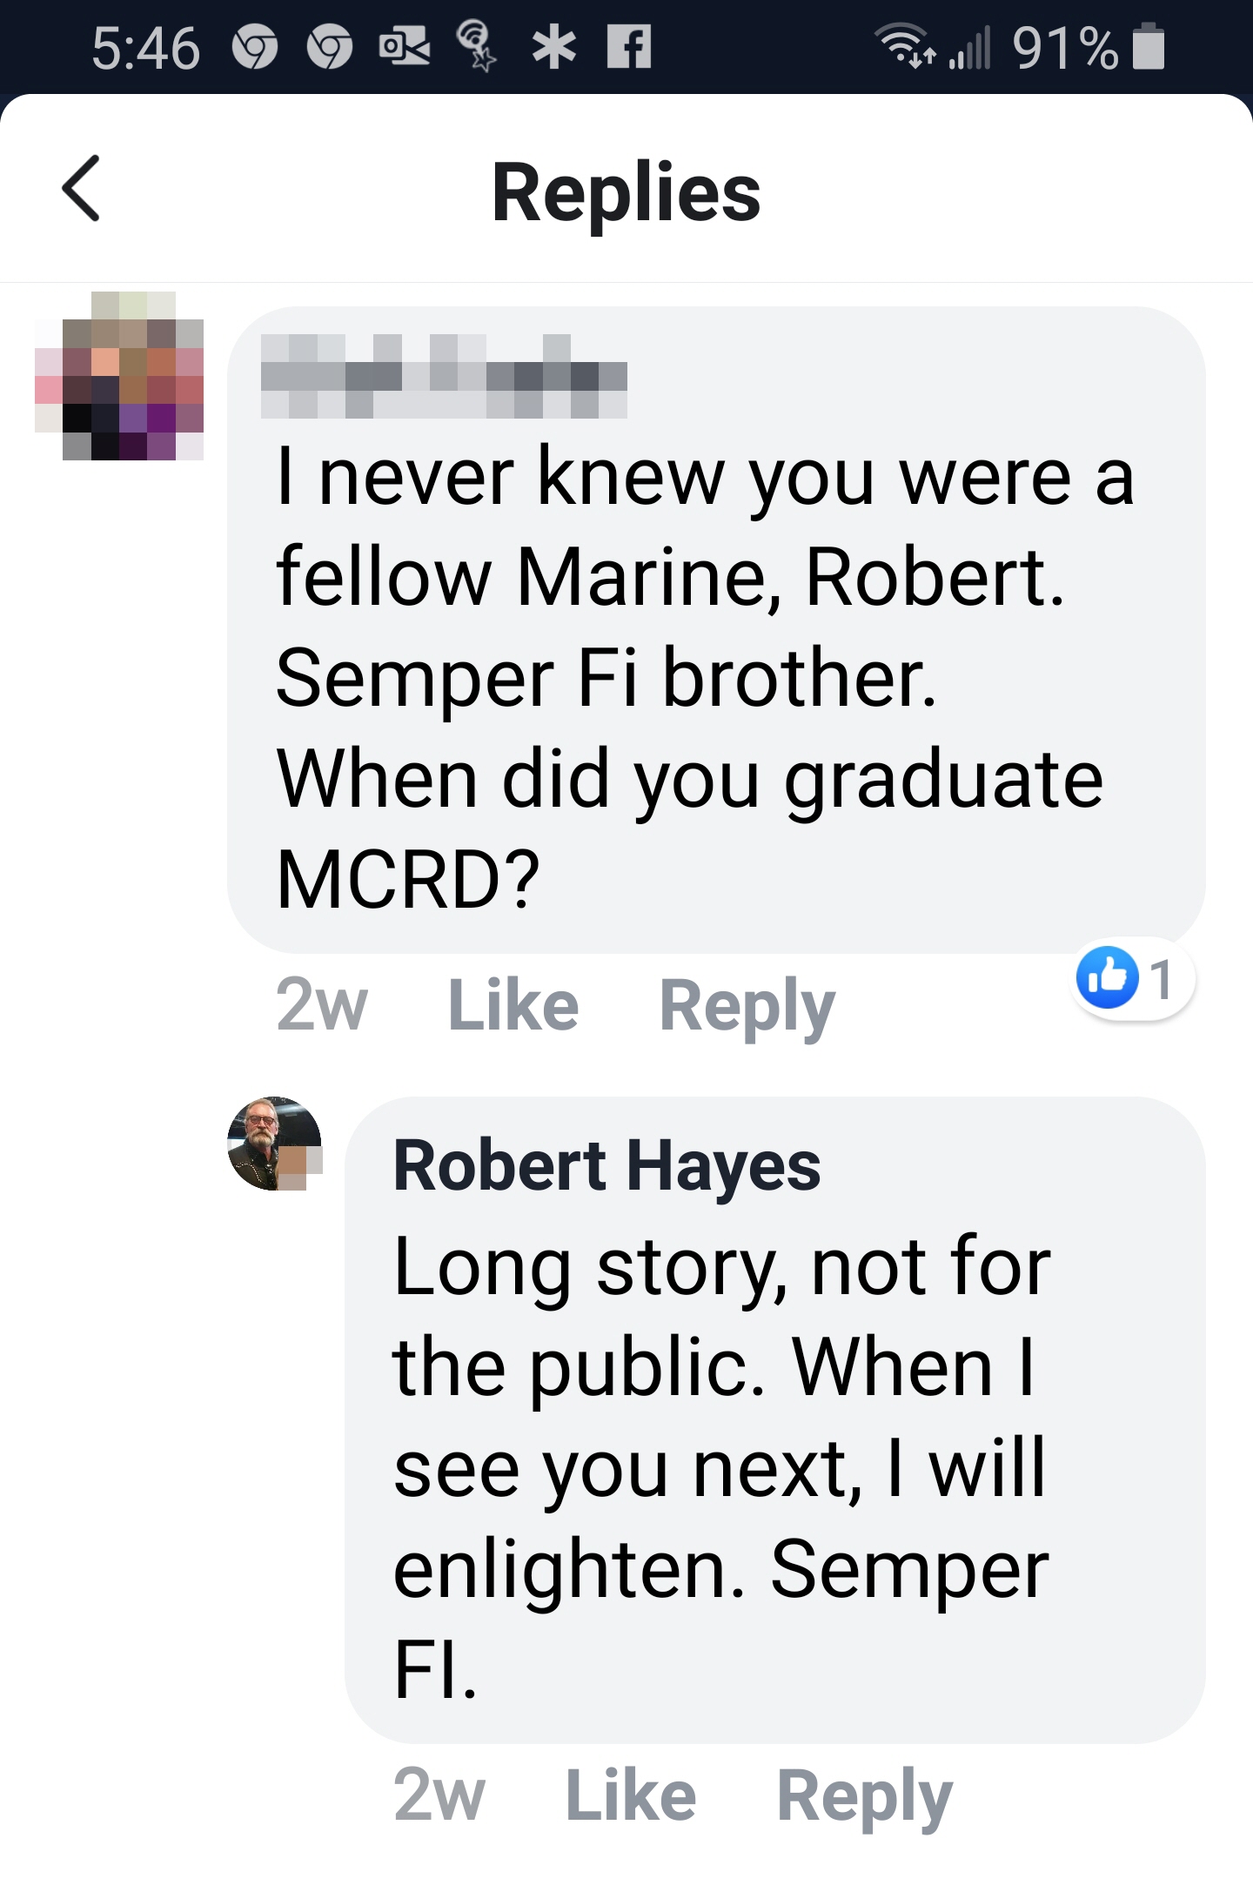Tap the Outlook notification icon in status bar
This screenshot has width=1253, height=1892.
[404, 47]
